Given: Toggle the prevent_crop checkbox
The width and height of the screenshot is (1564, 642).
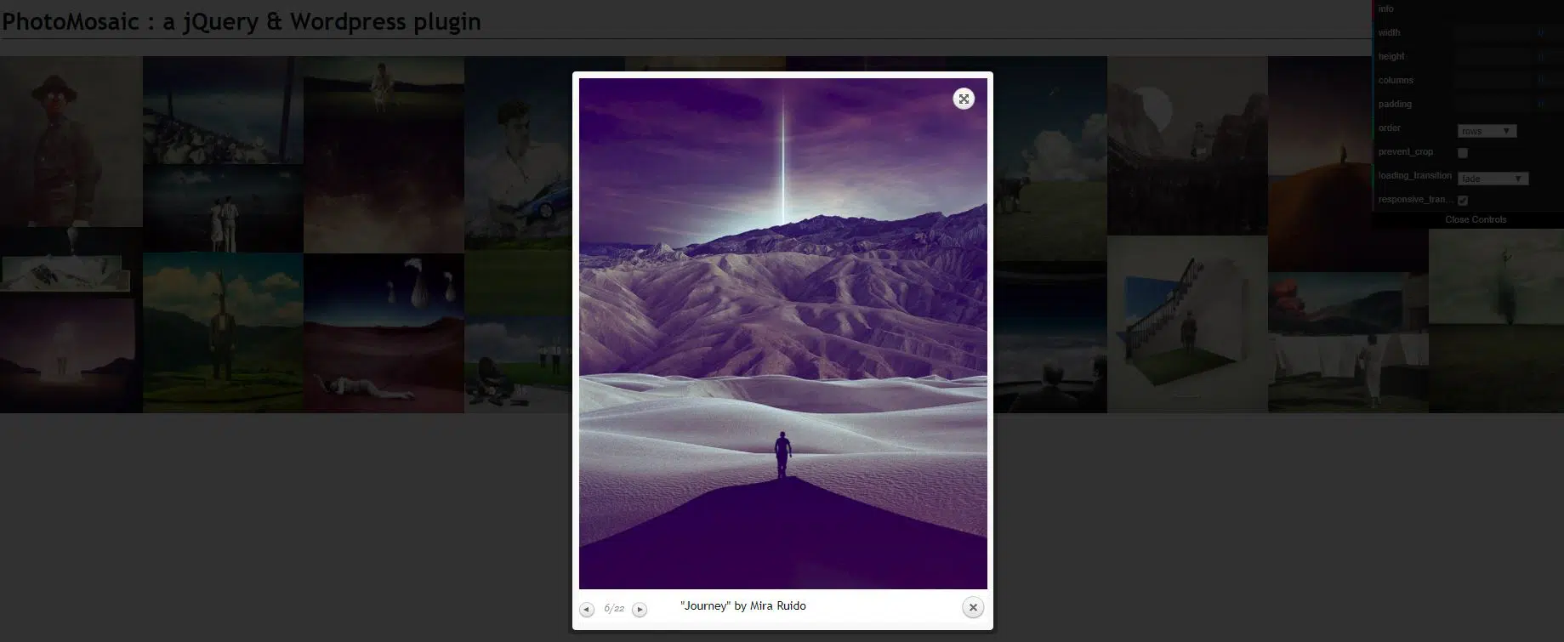Looking at the screenshot, I should click(1463, 153).
